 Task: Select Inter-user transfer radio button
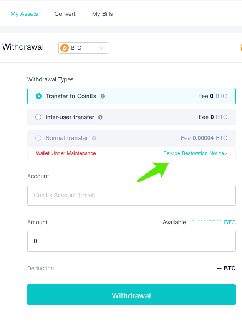point(38,117)
